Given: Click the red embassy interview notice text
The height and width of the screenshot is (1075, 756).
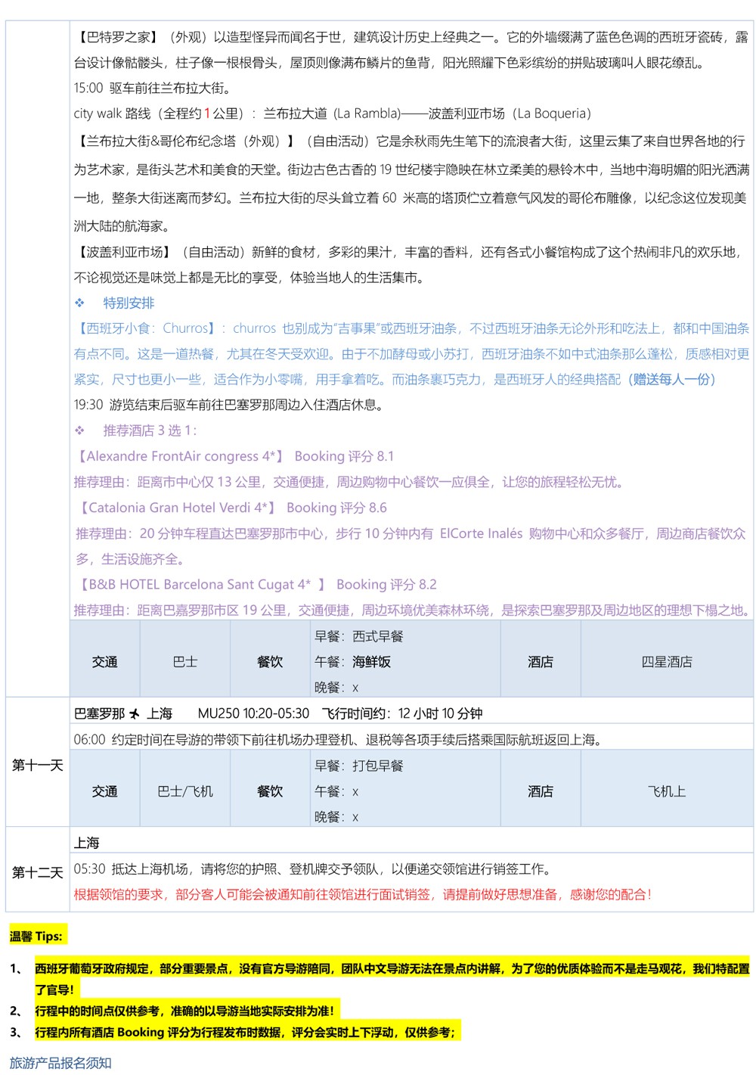Looking at the screenshot, I should click(x=362, y=894).
